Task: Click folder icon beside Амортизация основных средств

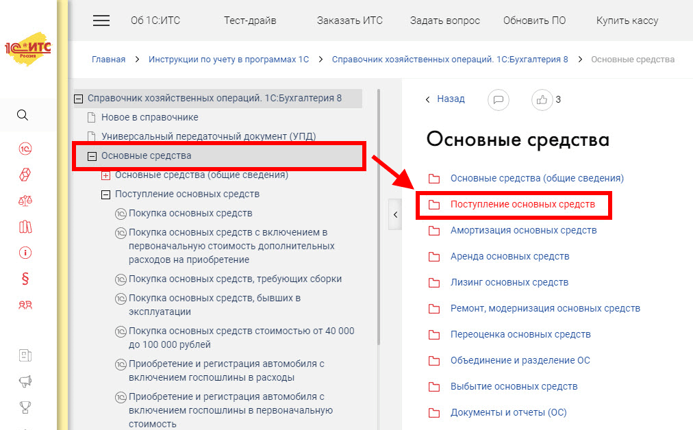Action: click(434, 231)
